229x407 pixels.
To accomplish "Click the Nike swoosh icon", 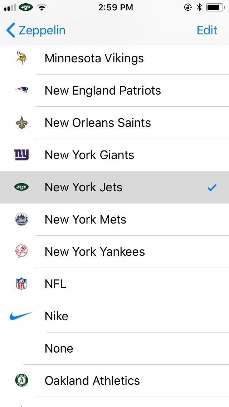I will point(21,316).
